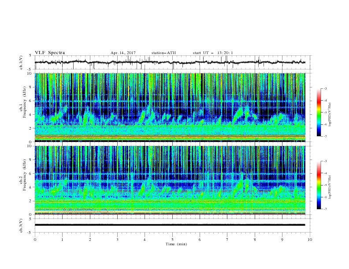Click the ch.1 spectrogram panel

(x=170, y=107)
